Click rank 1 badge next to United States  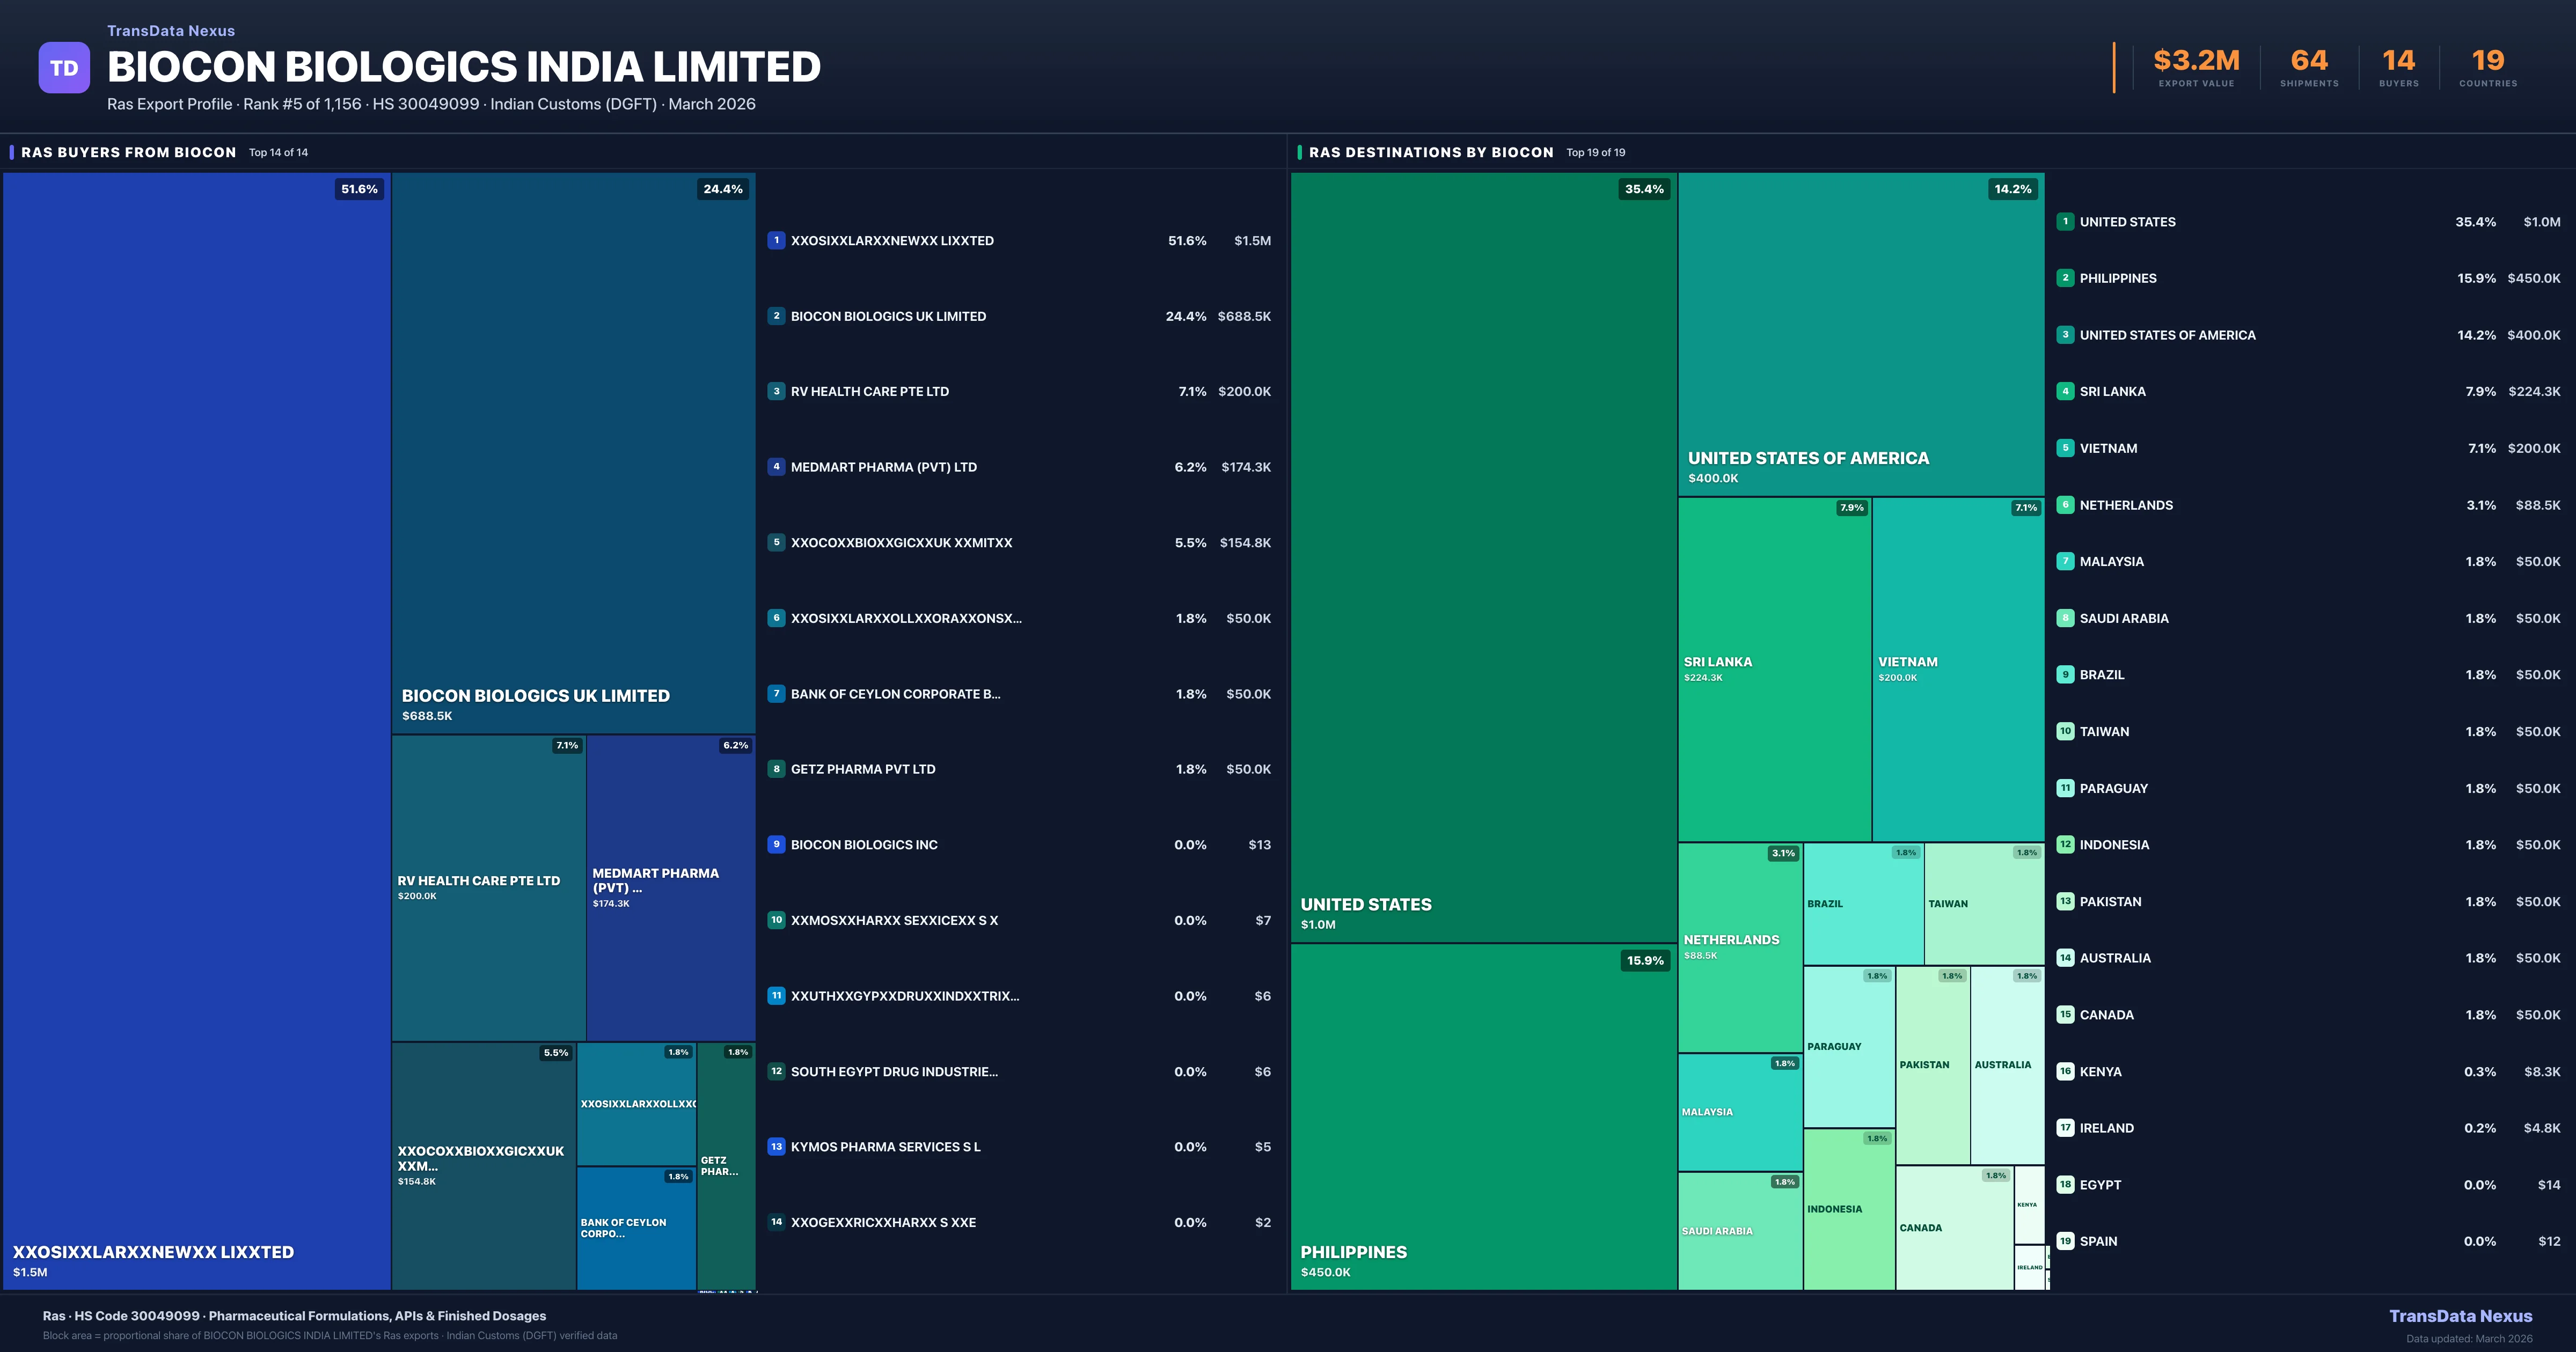pyautogui.click(x=2065, y=222)
